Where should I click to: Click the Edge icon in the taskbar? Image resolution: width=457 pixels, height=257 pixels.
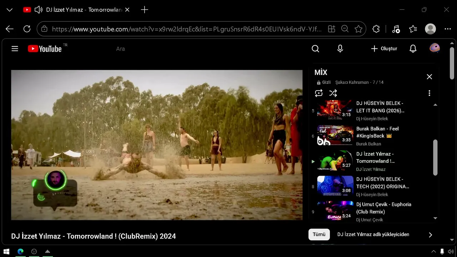(x=20, y=251)
